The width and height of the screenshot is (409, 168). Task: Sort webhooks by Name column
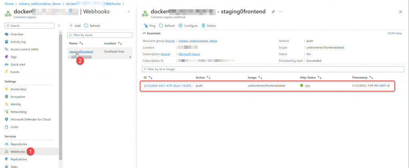[76, 43]
